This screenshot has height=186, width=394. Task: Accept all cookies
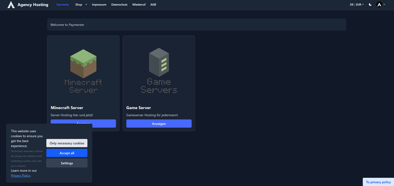(x=67, y=153)
